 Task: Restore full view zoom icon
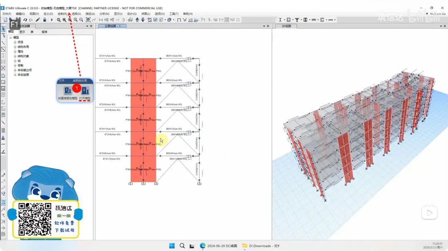pyautogui.click(x=64, y=20)
